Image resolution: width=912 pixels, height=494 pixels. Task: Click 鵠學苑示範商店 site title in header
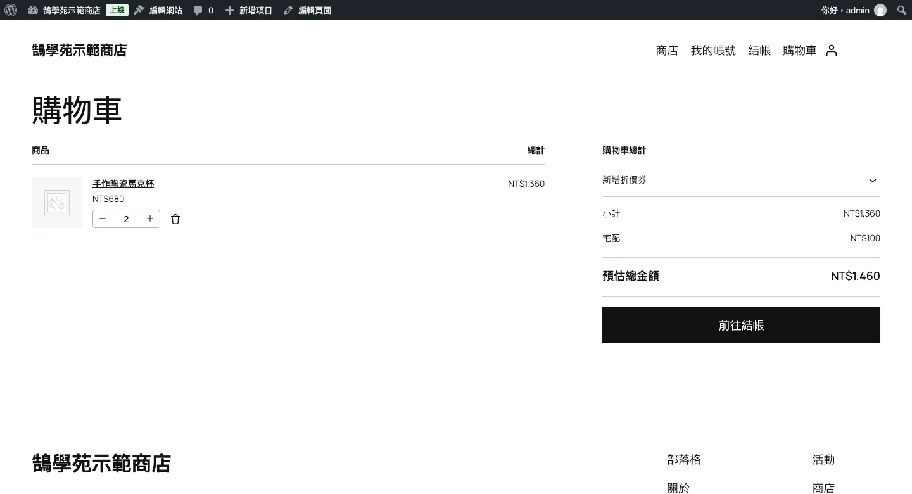coord(79,51)
